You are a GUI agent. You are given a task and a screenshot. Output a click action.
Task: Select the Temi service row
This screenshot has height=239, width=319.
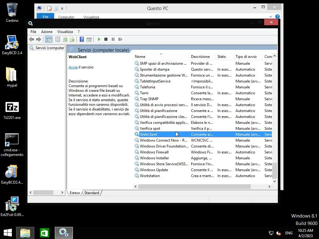pyautogui.click(x=203, y=93)
